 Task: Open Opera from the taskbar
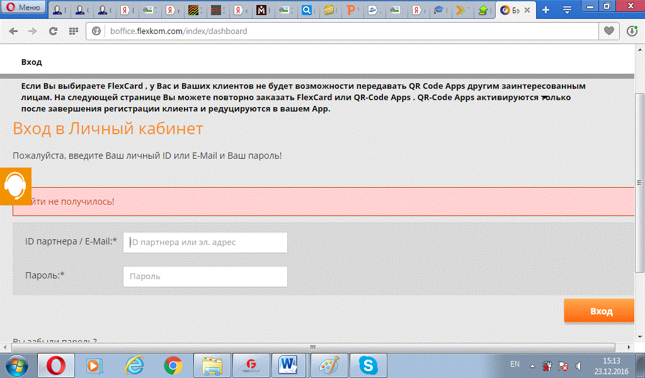pos(56,365)
